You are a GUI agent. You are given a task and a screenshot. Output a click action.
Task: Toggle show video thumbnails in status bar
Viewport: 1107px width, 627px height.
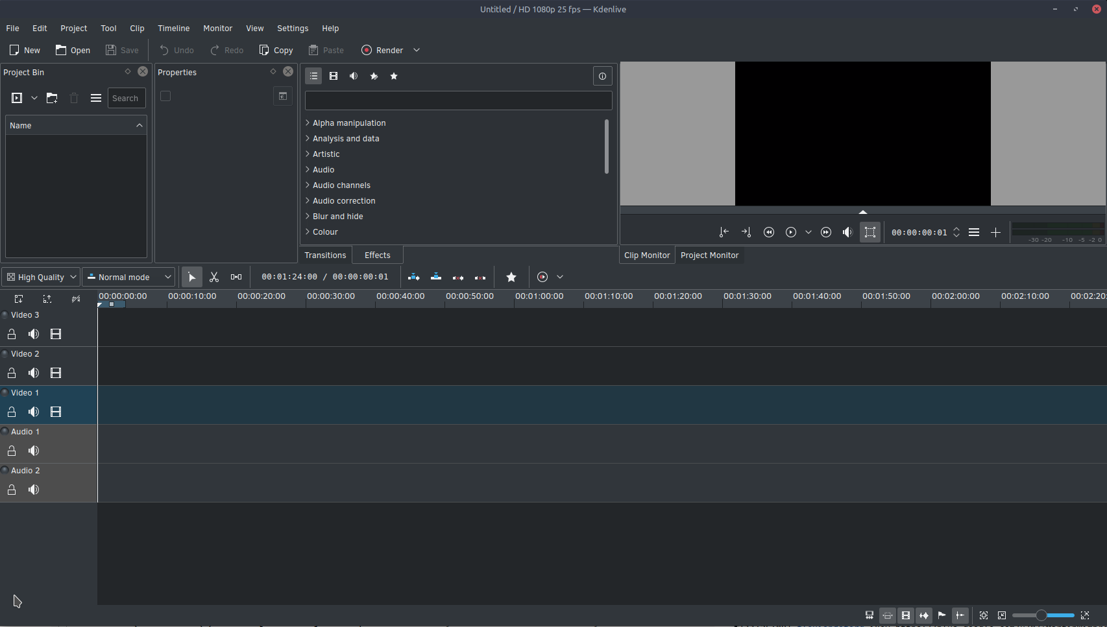click(x=906, y=615)
